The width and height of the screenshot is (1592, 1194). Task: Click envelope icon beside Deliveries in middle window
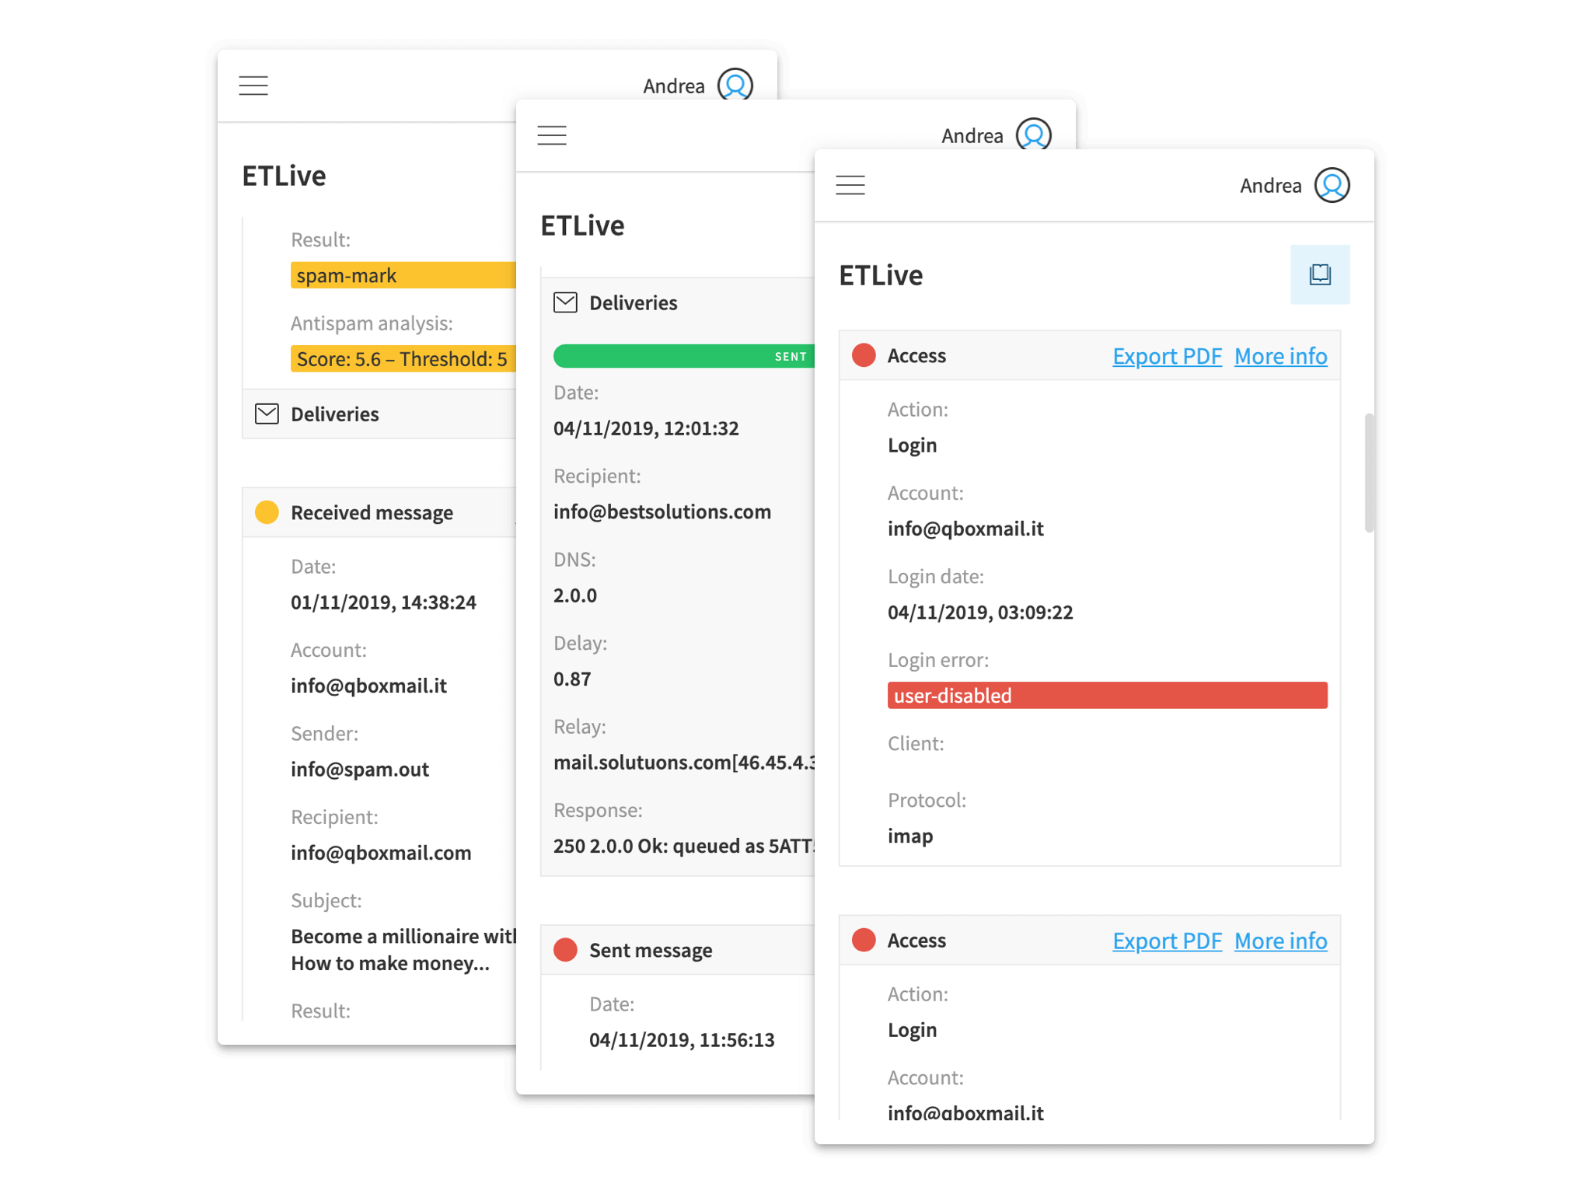565,302
